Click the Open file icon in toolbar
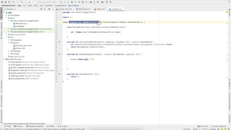The width and height of the screenshot is (231, 130). 2,2
